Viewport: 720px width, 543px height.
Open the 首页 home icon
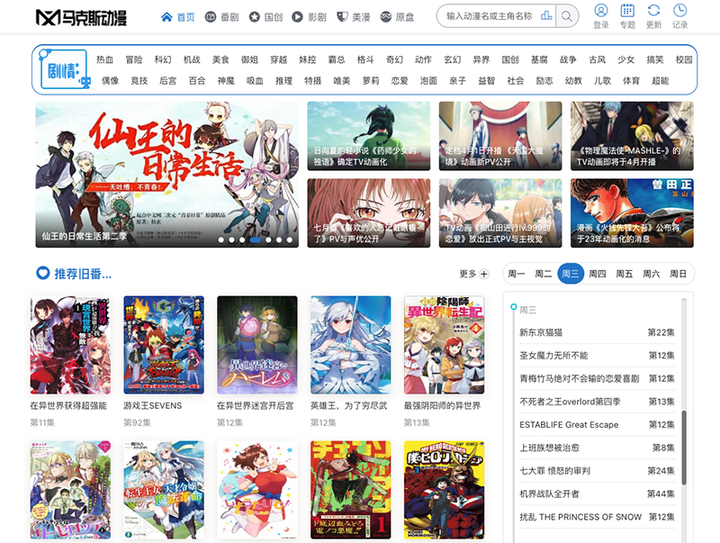pos(166,17)
